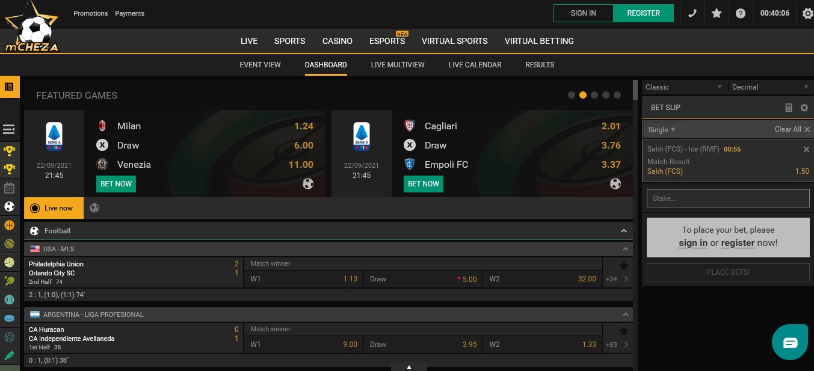Pick W1 odds 1.13 for Philadelphia Union

click(x=304, y=279)
